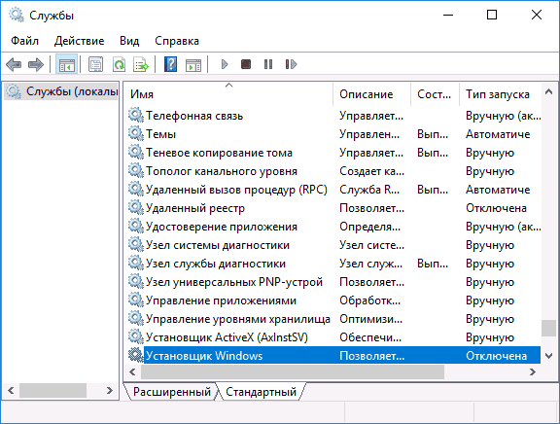Sort by the Описание column header
Viewport: 560px width, 424px height.
click(371, 94)
